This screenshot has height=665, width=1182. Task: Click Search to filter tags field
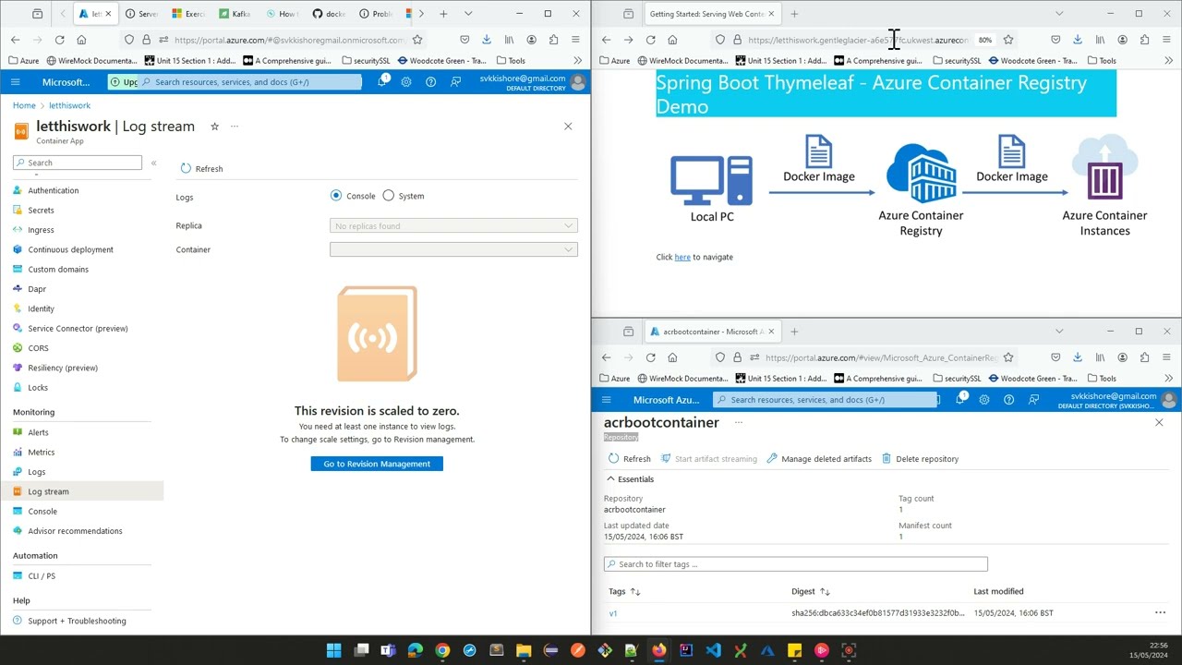click(796, 564)
